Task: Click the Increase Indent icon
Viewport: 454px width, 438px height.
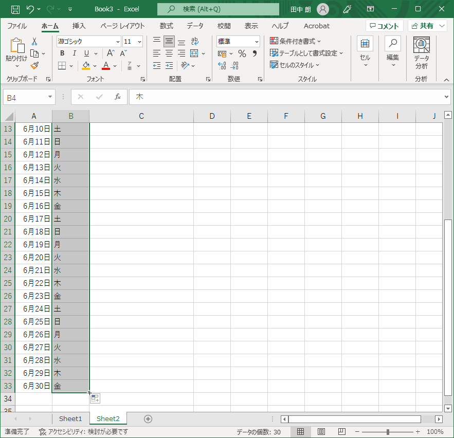Action: click(x=169, y=66)
